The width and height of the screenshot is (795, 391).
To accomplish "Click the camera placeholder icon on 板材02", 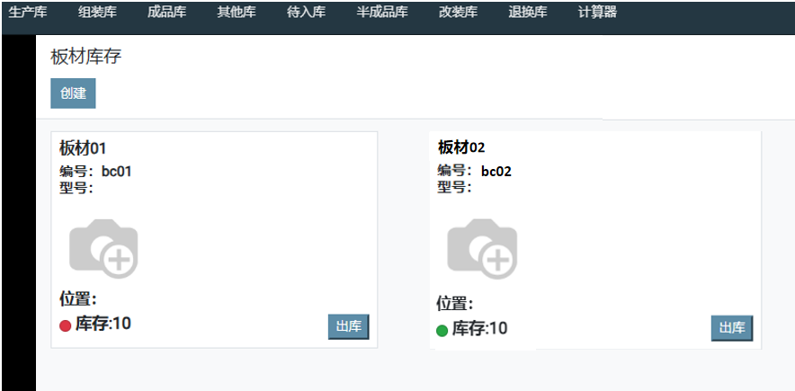I will click(x=482, y=248).
